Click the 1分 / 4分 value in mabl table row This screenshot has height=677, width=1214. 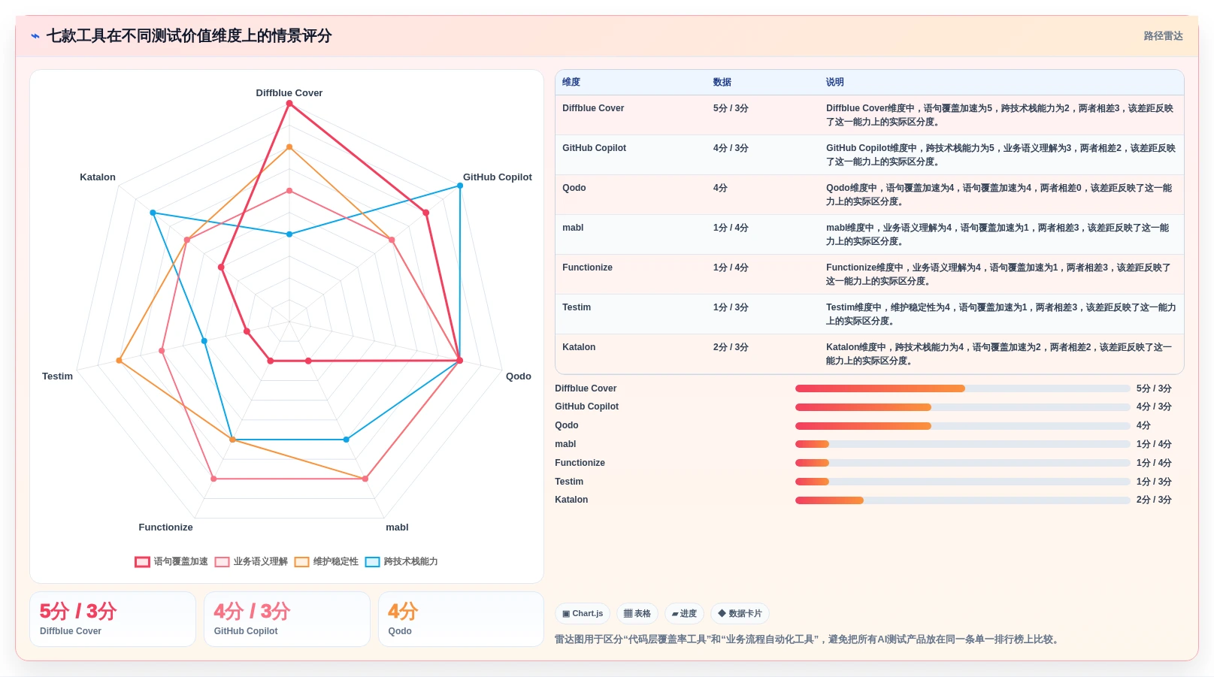coord(731,228)
